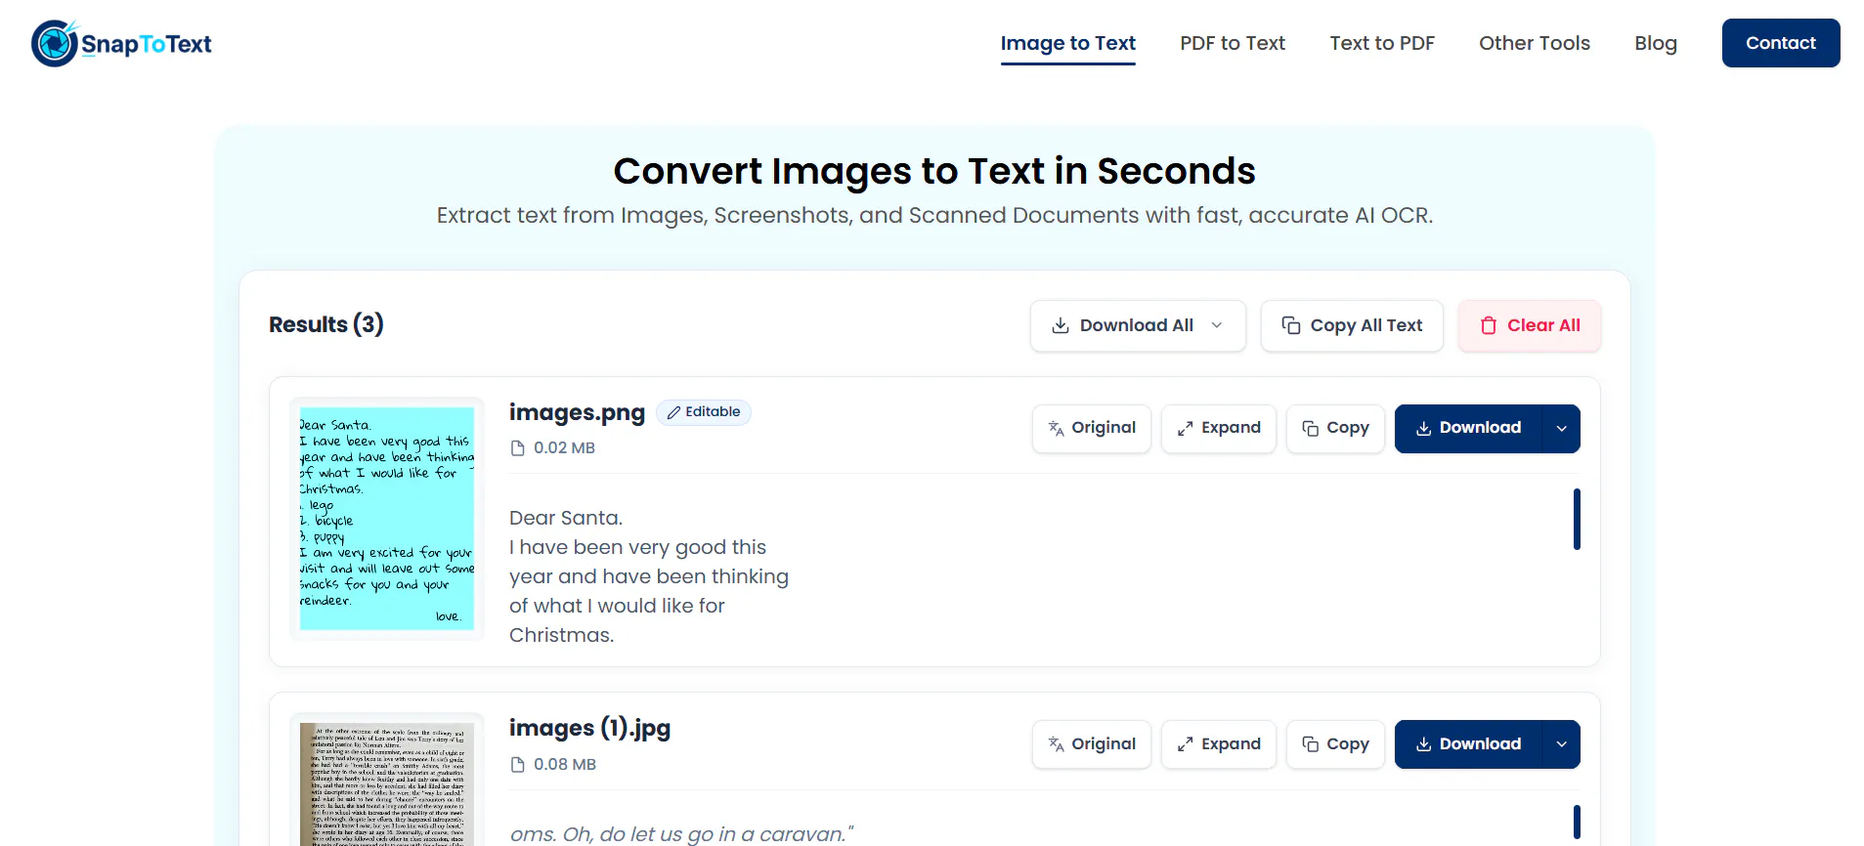1864x846 pixels.
Task: Click the 'Results (3)' heading
Action: click(x=326, y=324)
